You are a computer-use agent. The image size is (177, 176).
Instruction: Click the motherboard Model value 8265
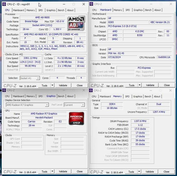point(128,22)
